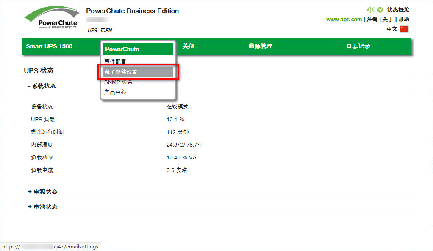Click the 10.4 % load value
Viewport: 433px width, 251px height.
tap(175, 120)
